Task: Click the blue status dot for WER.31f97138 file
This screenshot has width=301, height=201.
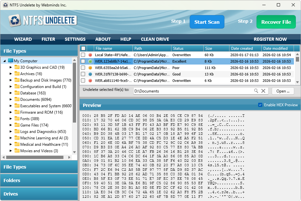Action: pyautogui.click(x=90, y=74)
